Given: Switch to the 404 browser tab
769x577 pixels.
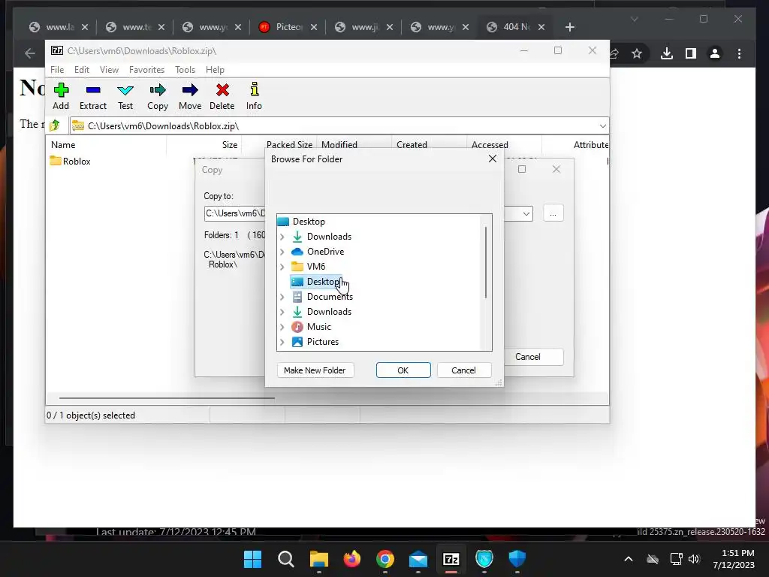Looking at the screenshot, I should point(515,27).
